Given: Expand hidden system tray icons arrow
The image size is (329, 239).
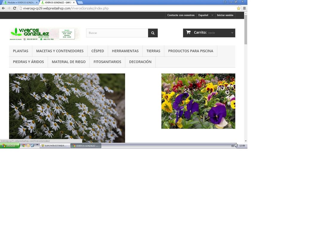Looking at the screenshot, I should tap(236, 146).
